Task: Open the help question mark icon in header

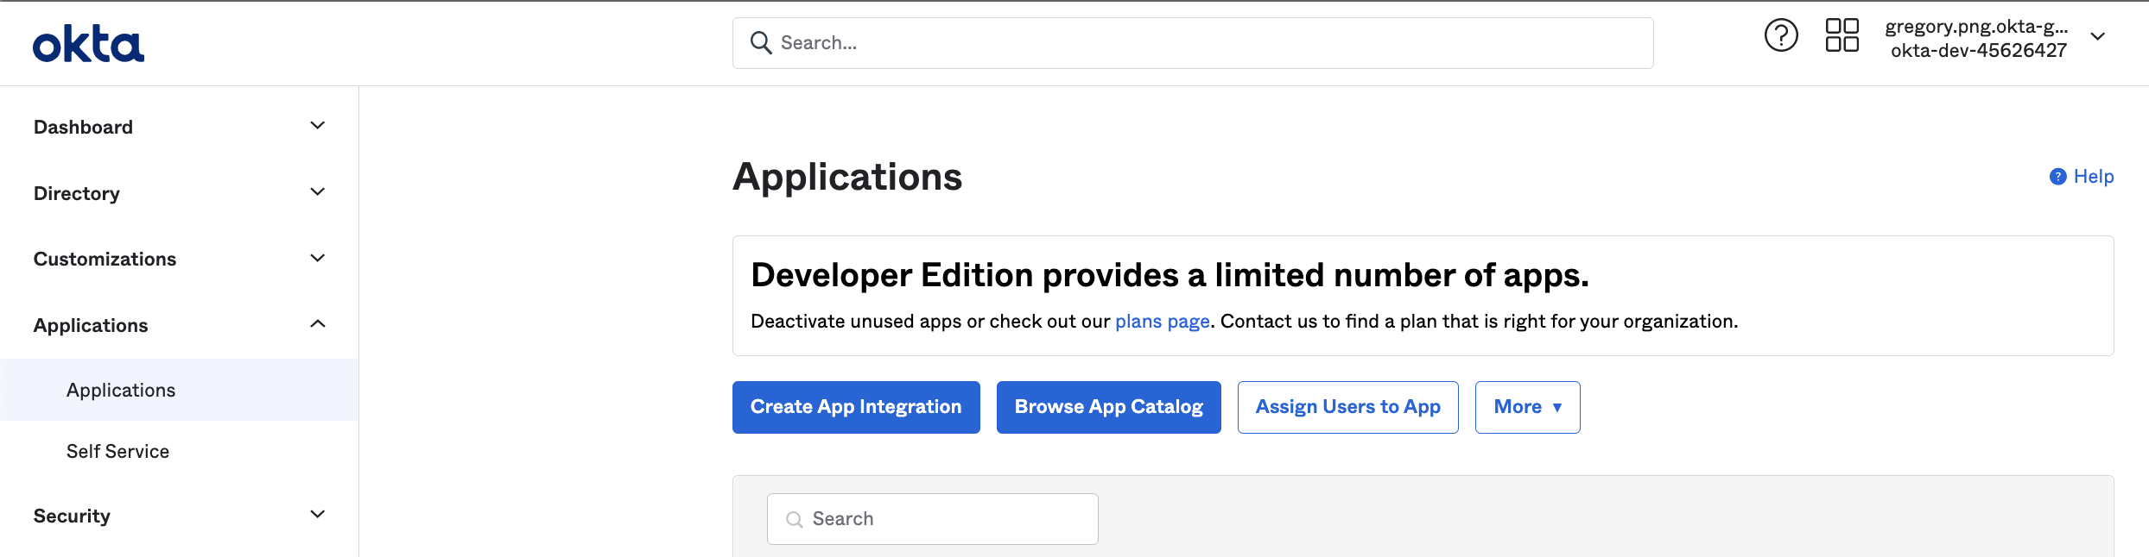Action: point(1780,35)
